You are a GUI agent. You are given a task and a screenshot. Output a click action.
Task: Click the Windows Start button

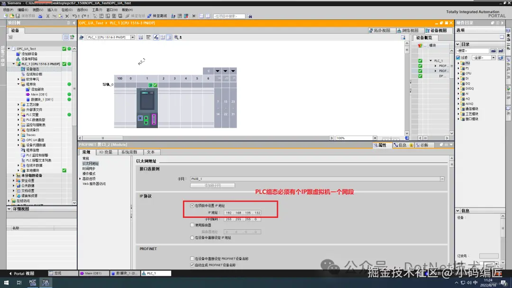(6, 282)
